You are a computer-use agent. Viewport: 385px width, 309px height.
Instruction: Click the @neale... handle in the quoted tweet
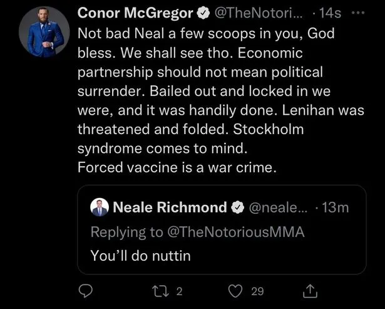coord(278,207)
